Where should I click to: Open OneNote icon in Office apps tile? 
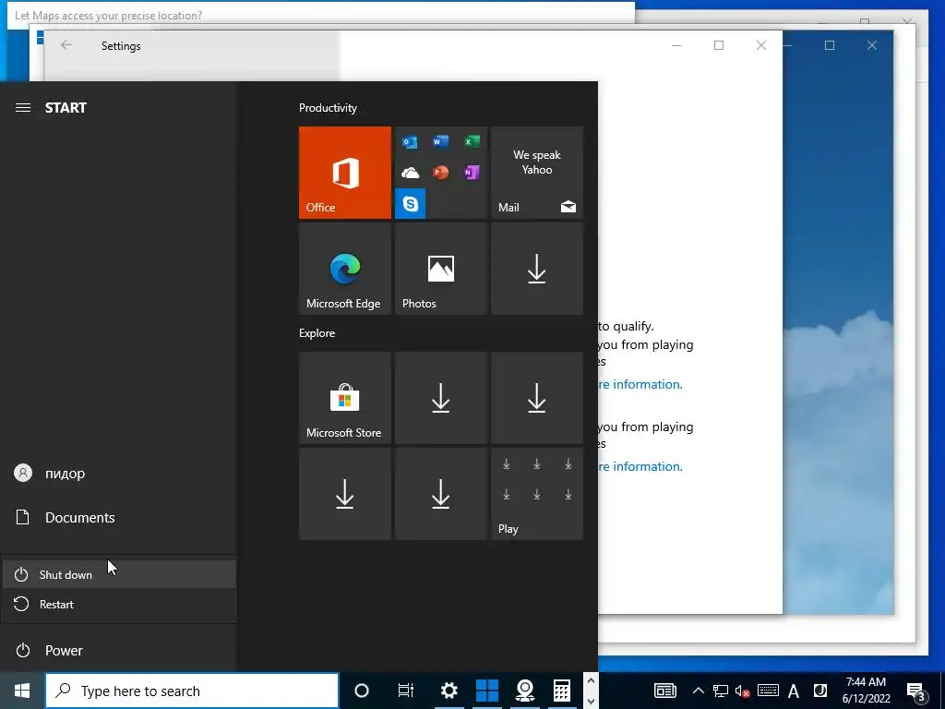click(472, 173)
